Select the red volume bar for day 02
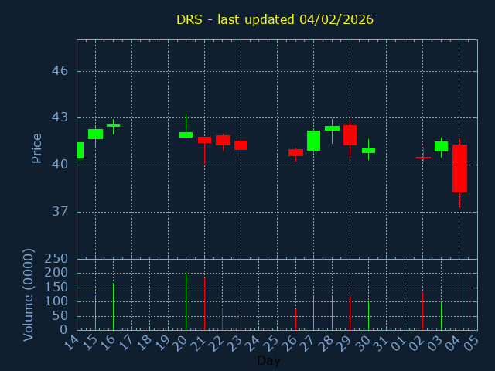 [x=422, y=311]
